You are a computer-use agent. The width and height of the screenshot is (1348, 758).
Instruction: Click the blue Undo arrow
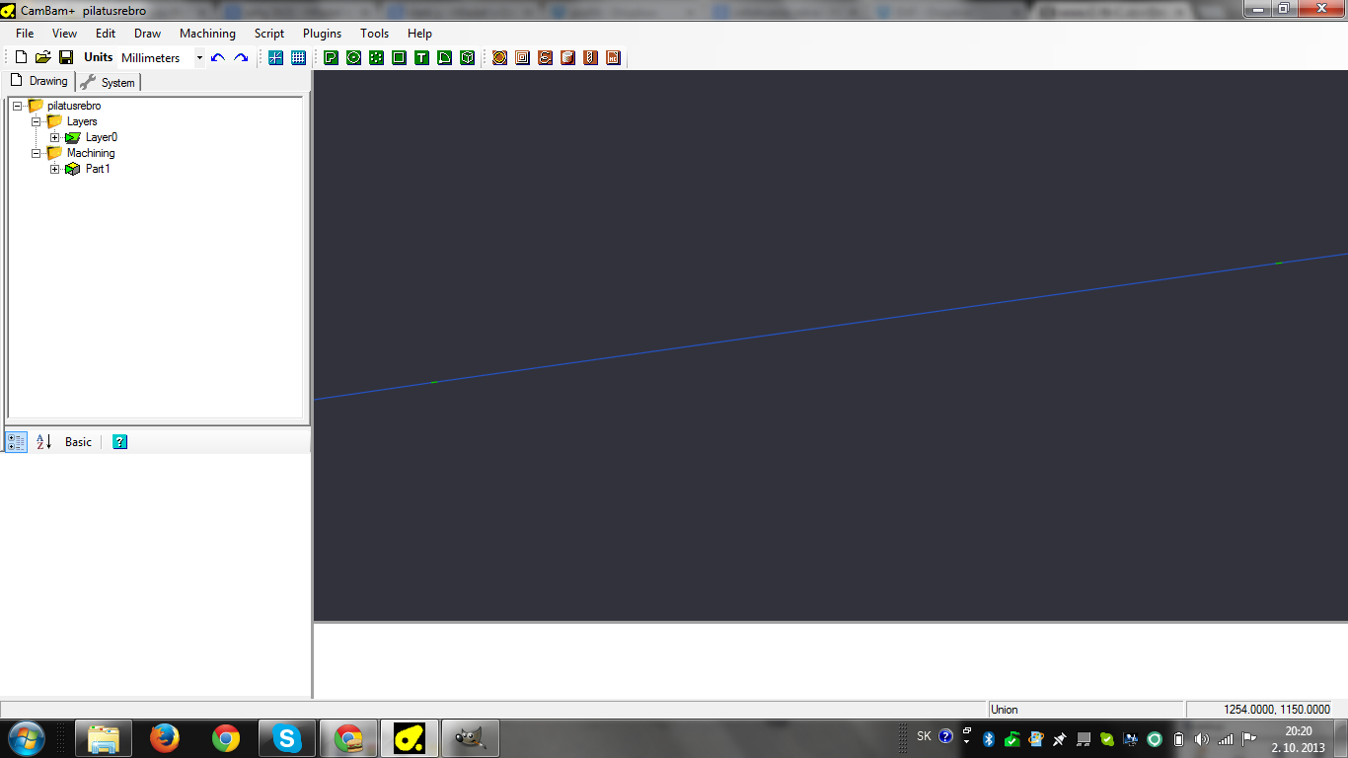tap(218, 57)
